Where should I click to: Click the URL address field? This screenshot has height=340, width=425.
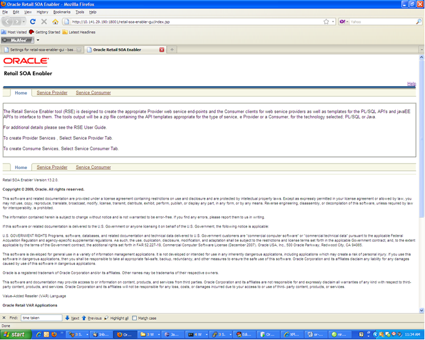coord(197,22)
